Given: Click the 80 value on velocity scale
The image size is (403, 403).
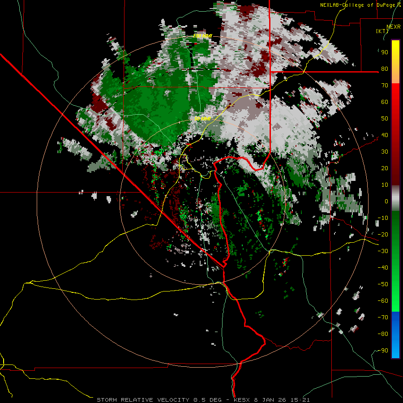Looking at the screenshot, I should click(x=385, y=69).
